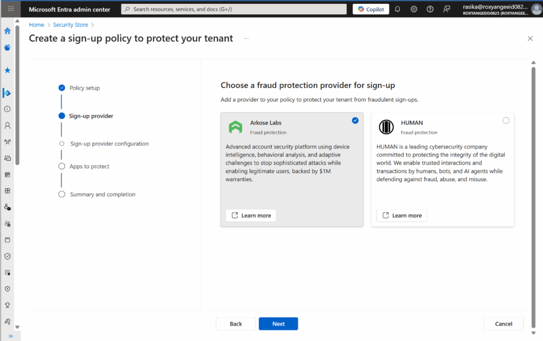This screenshot has width=543, height=341.
Task: Click the search resources input field
Action: pyautogui.click(x=233, y=8)
